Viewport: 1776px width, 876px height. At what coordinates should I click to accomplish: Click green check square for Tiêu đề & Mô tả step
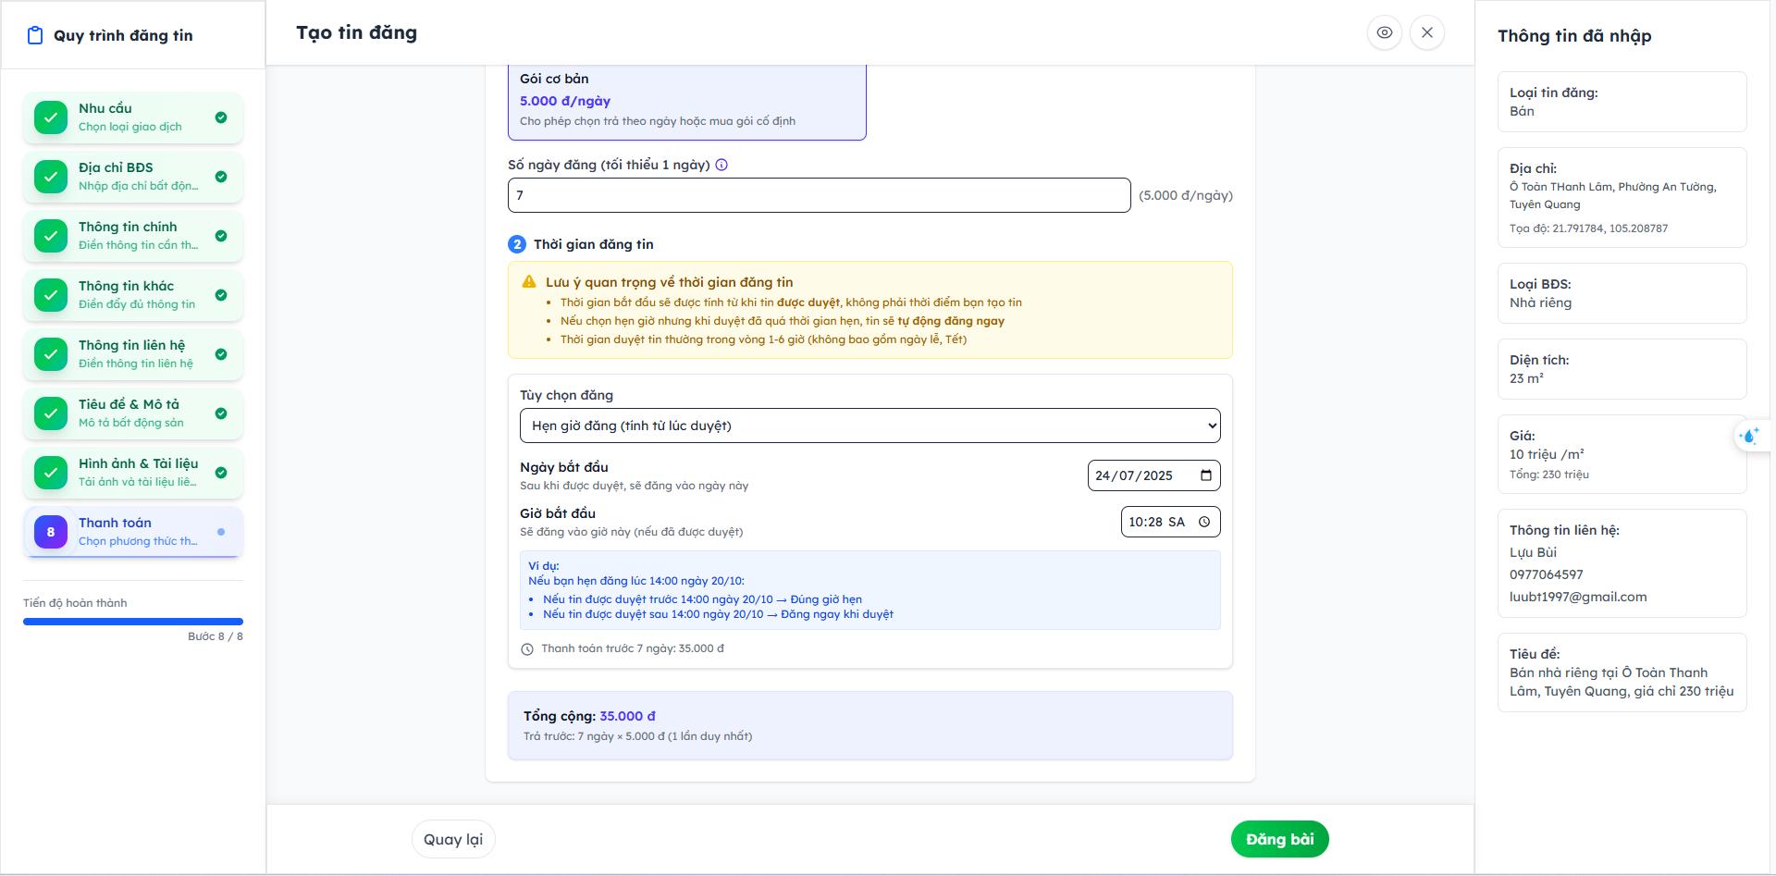pyautogui.click(x=51, y=413)
